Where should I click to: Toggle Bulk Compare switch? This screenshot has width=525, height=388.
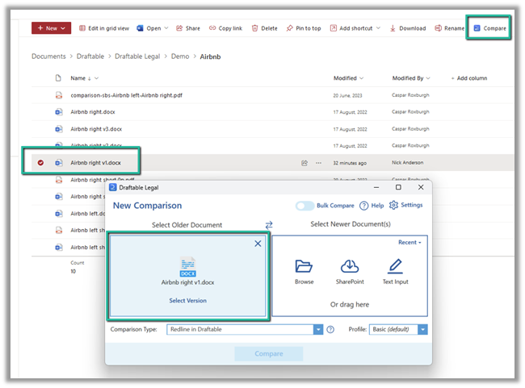(304, 206)
